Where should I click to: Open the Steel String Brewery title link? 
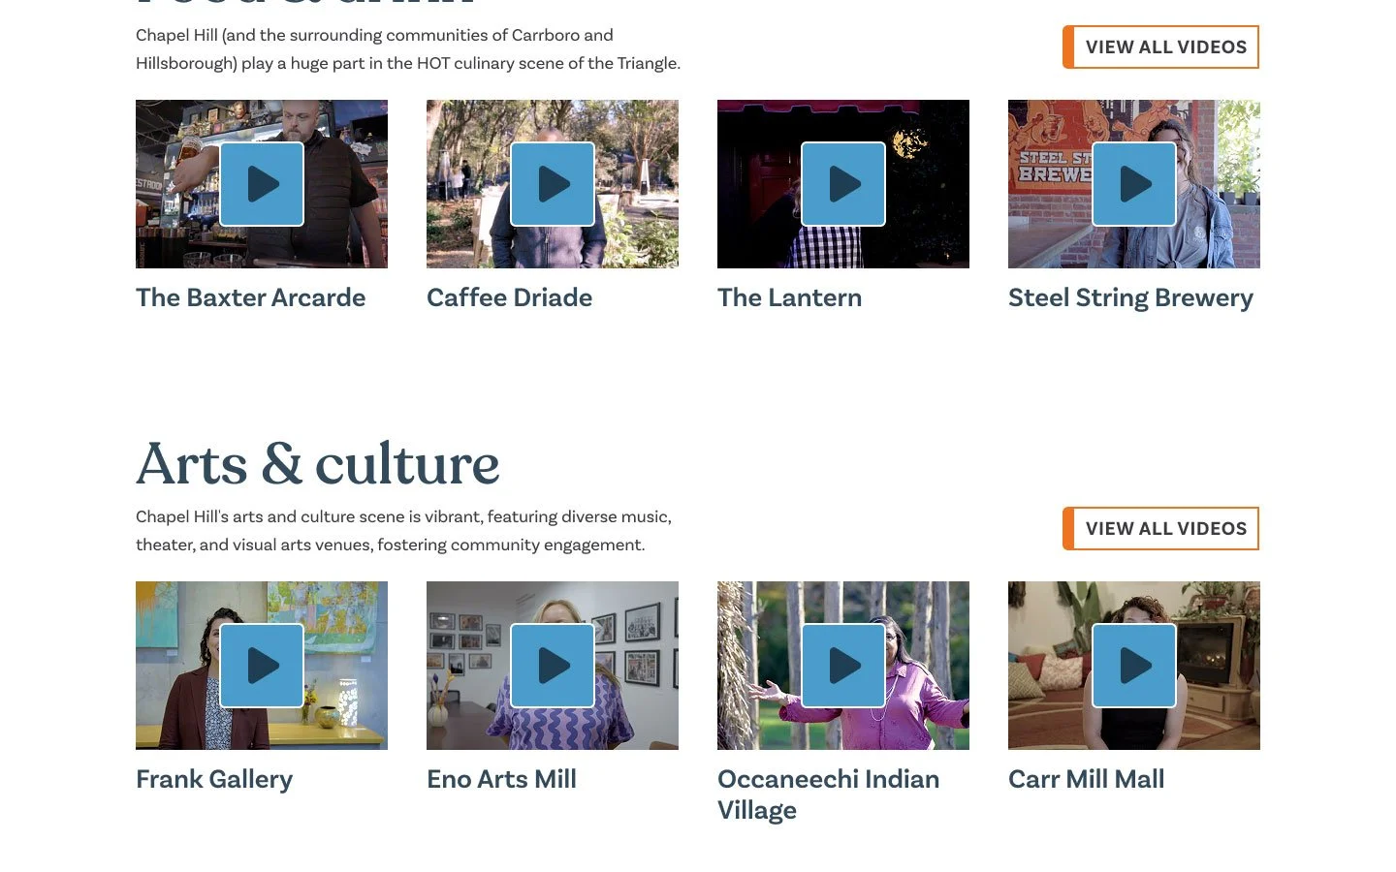point(1130,298)
